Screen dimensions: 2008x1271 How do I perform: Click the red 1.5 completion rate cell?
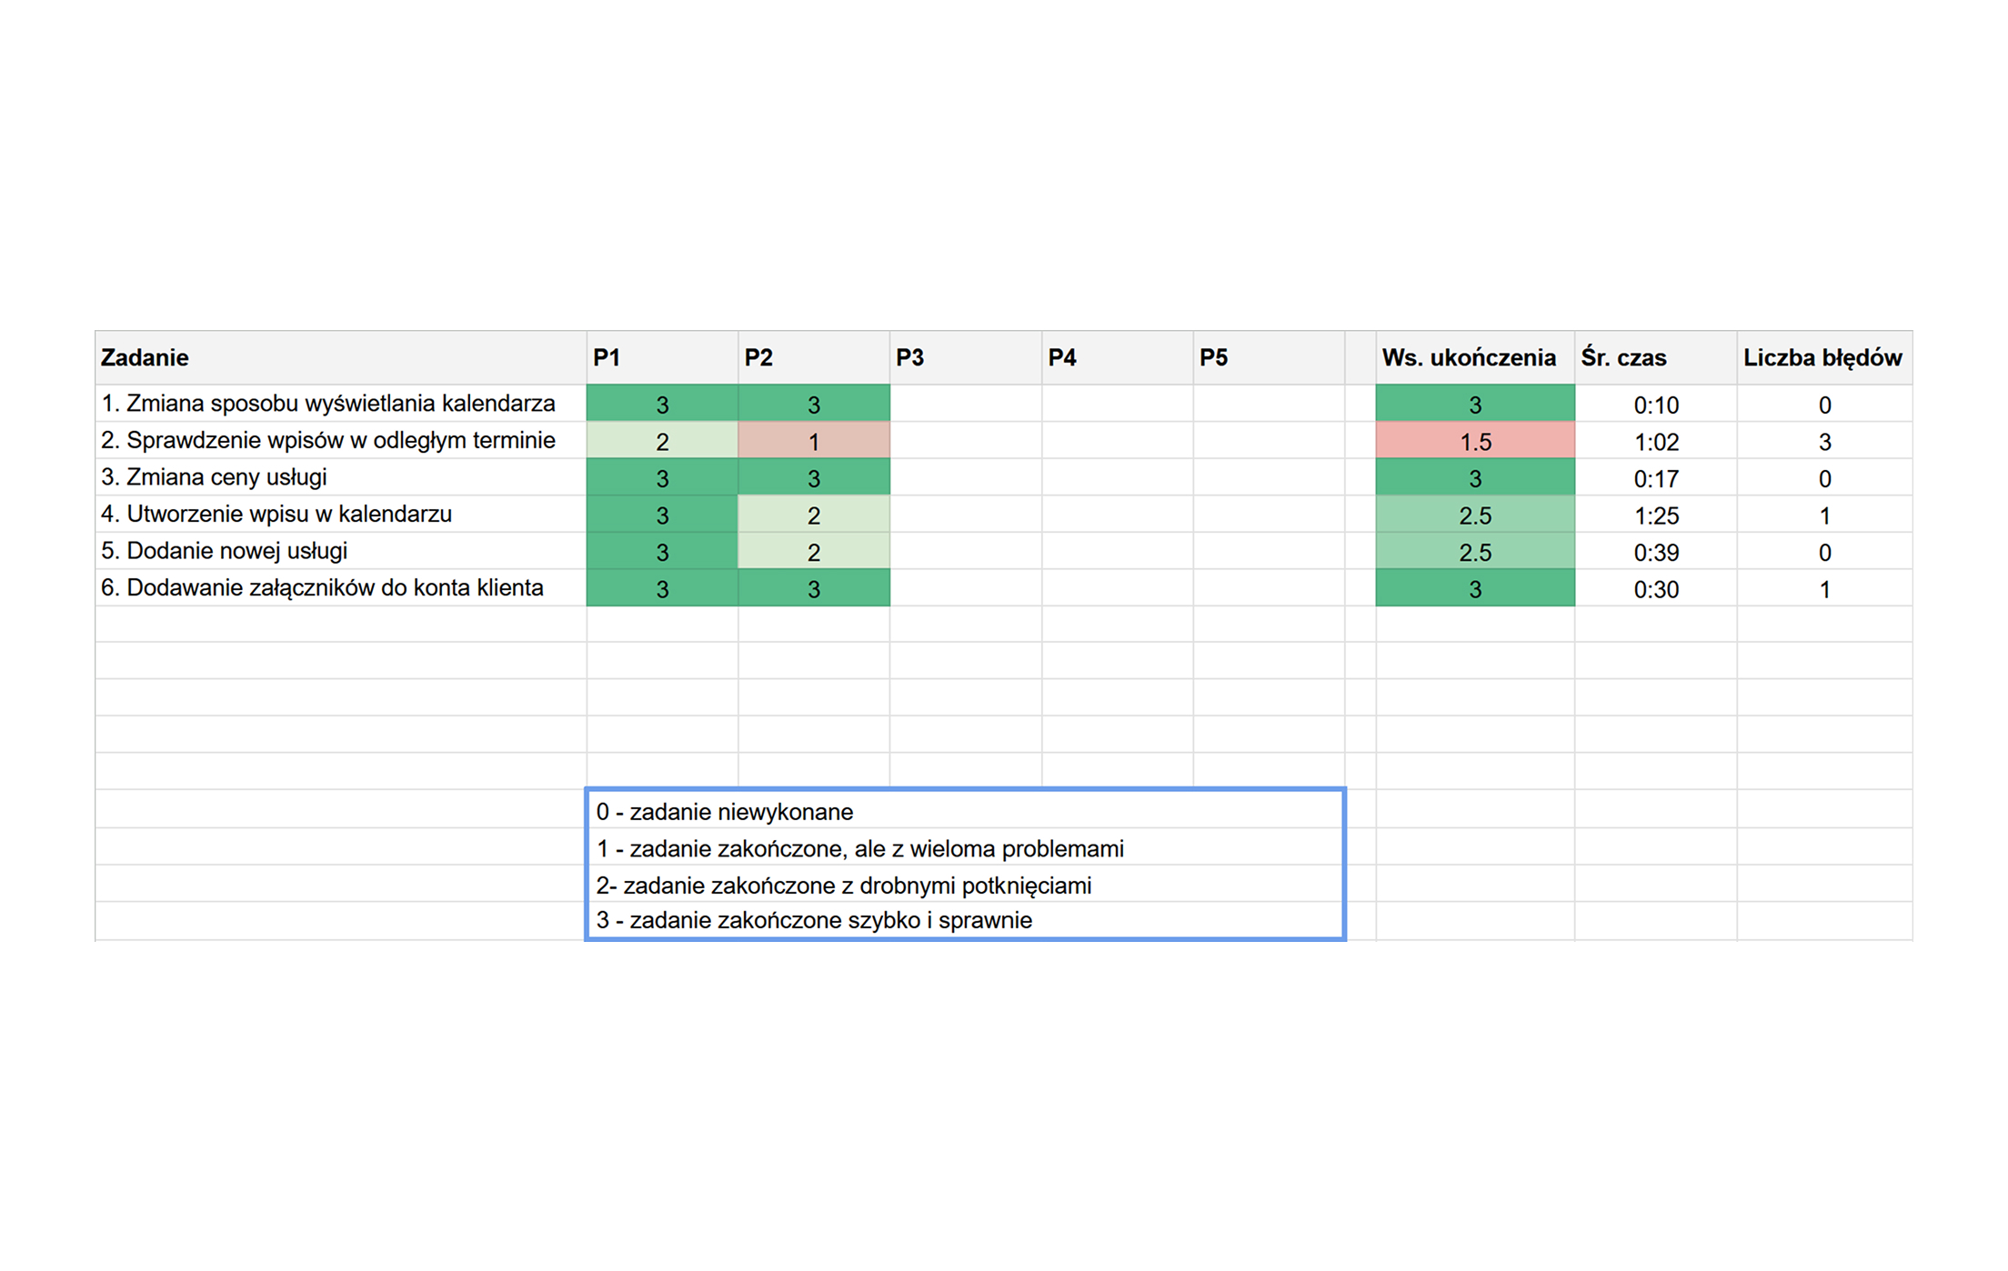point(1474,442)
